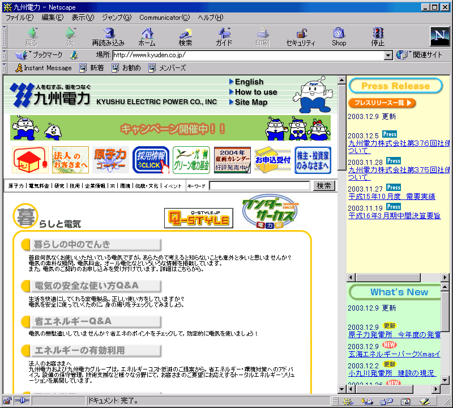The width and height of the screenshot is (453, 408).
Task: Click the 暮らしの中のでんき heading
Action: pos(91,245)
